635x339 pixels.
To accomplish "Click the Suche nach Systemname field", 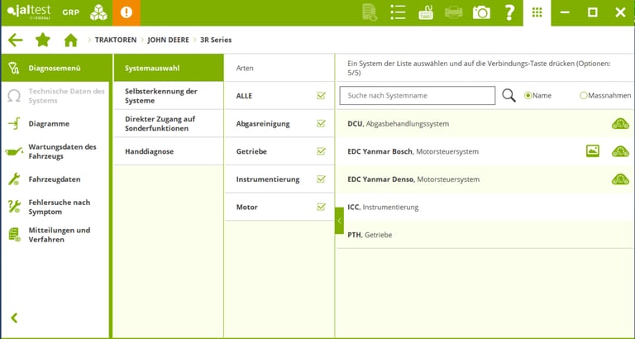I will pyautogui.click(x=417, y=96).
